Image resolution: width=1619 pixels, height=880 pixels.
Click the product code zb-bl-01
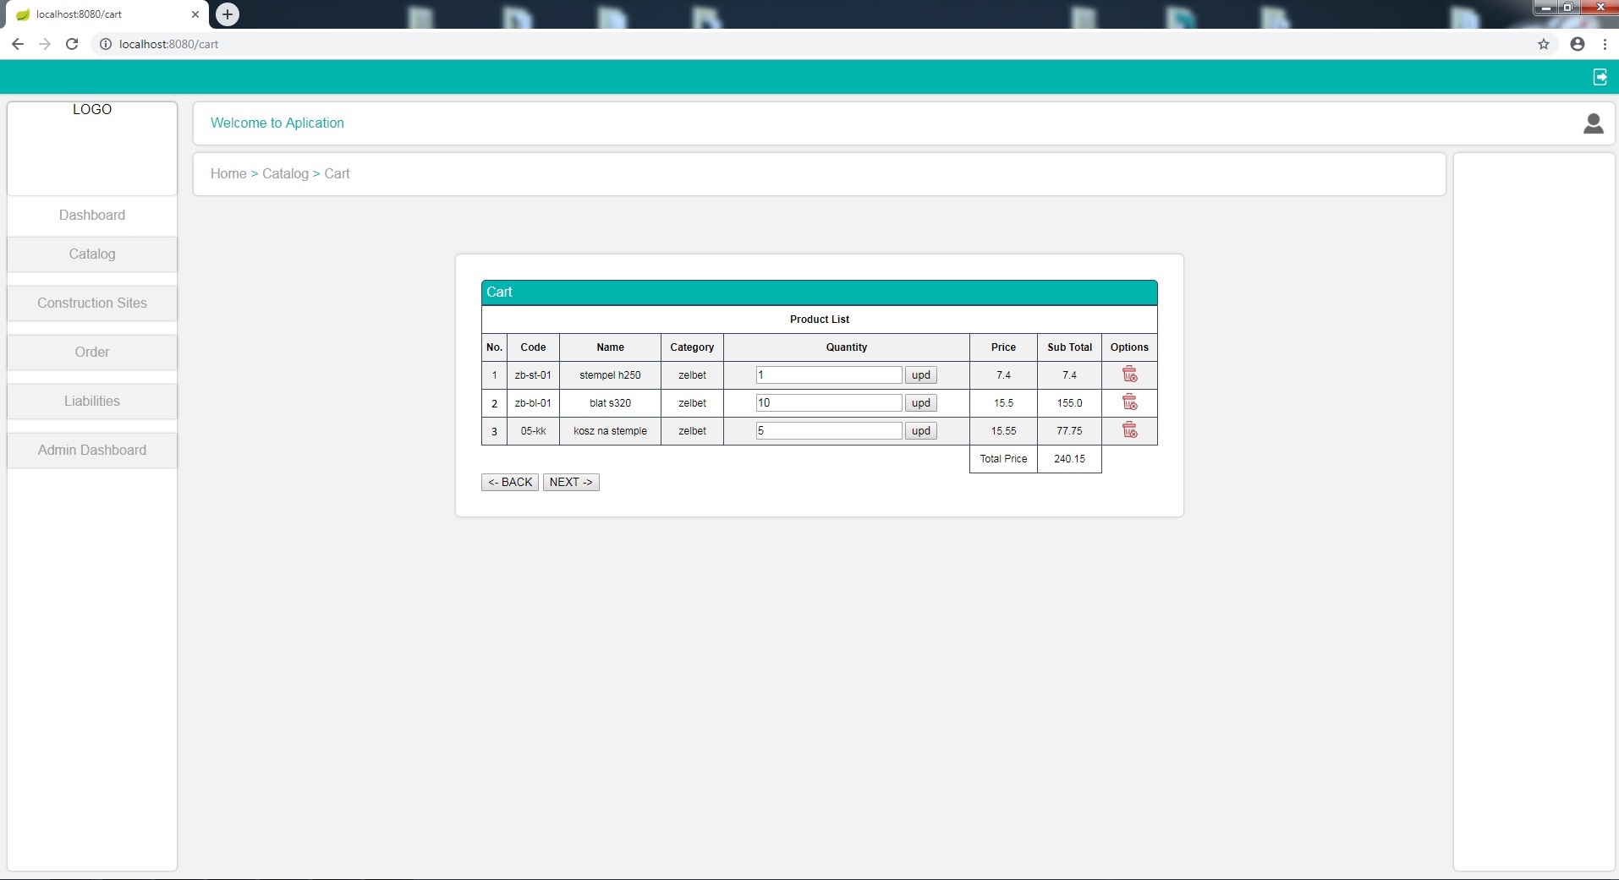point(533,402)
